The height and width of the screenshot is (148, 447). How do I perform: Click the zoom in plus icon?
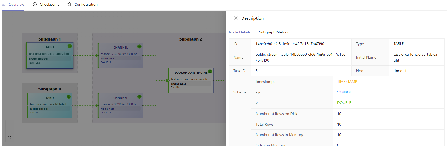pyautogui.click(x=9, y=124)
